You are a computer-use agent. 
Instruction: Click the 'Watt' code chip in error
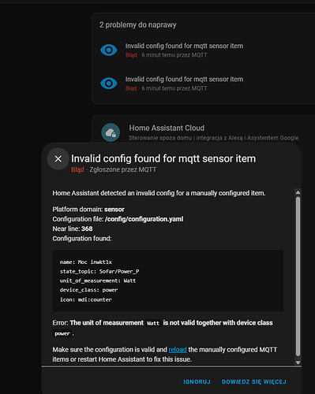pos(153,323)
